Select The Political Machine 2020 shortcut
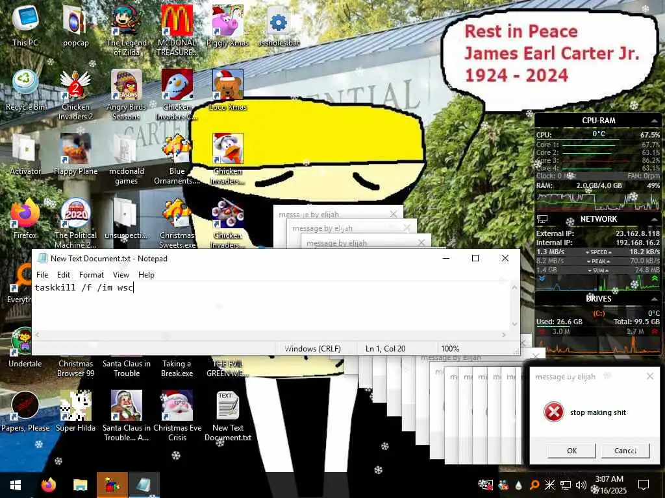The height and width of the screenshot is (498, 665). point(75,223)
